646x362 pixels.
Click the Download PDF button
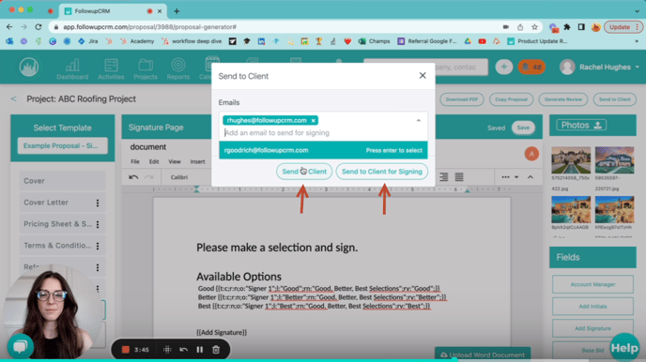coord(461,99)
